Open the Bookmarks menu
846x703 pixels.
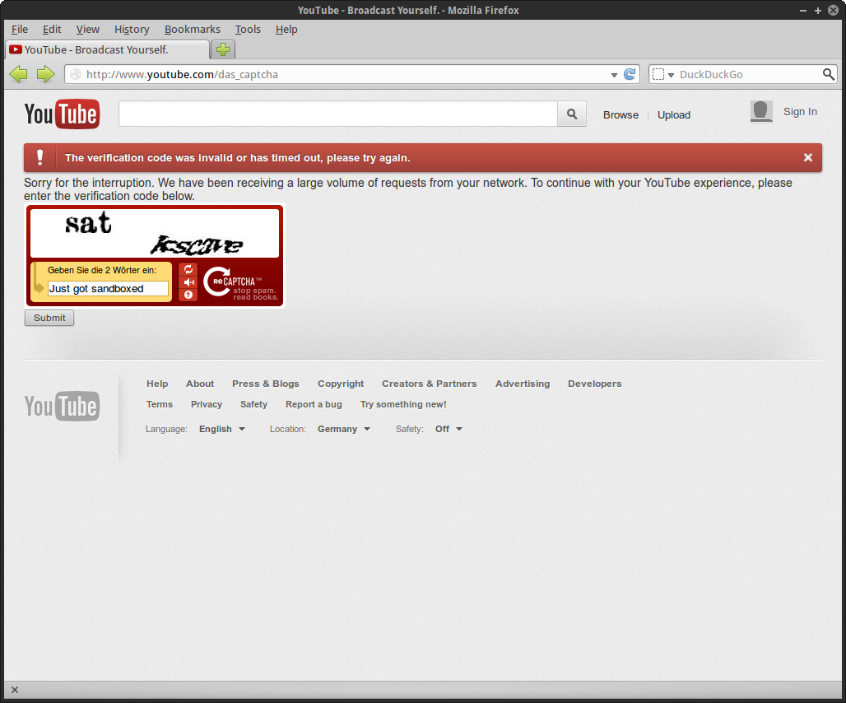click(192, 29)
